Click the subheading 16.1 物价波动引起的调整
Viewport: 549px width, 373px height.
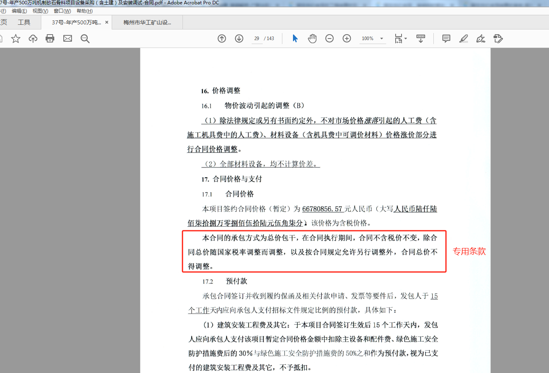(252, 106)
